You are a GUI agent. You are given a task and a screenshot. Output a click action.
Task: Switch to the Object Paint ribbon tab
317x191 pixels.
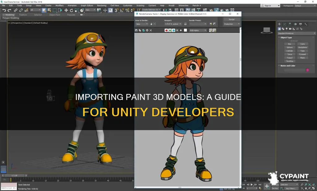55,15
